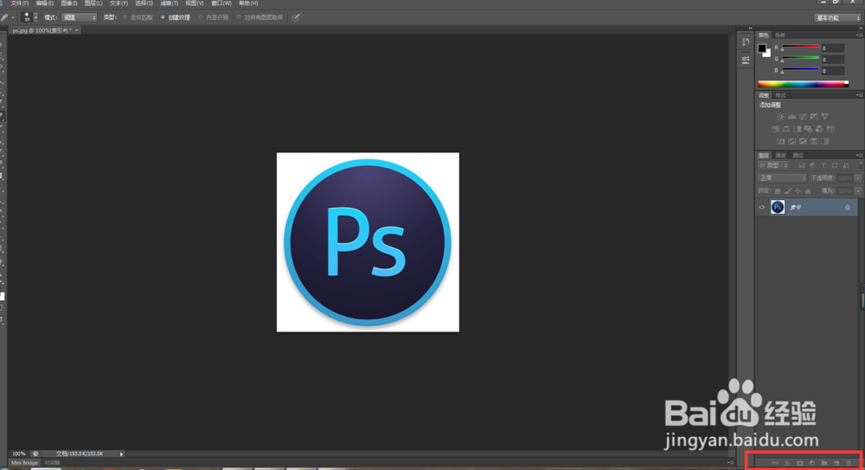Open the 图层(L) menu
865x470 pixels.
[x=93, y=3]
